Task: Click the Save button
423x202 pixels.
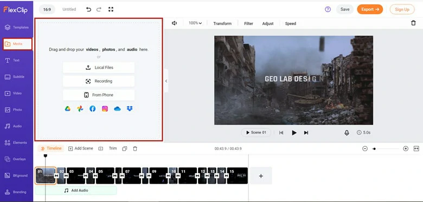Action: pos(345,9)
